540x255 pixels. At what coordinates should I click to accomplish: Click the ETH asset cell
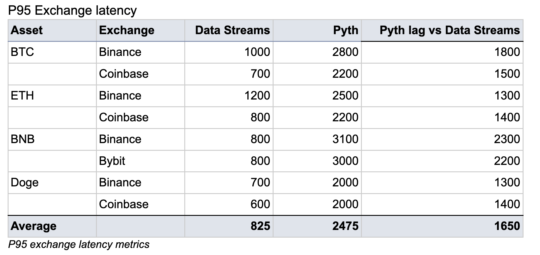[22, 96]
